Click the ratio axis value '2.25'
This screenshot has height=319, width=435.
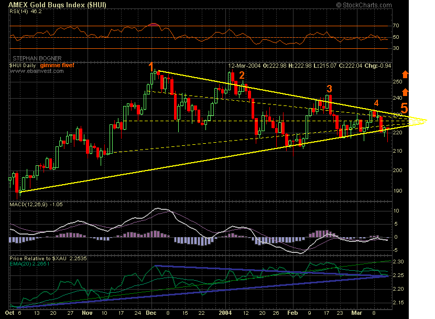pos(398,275)
